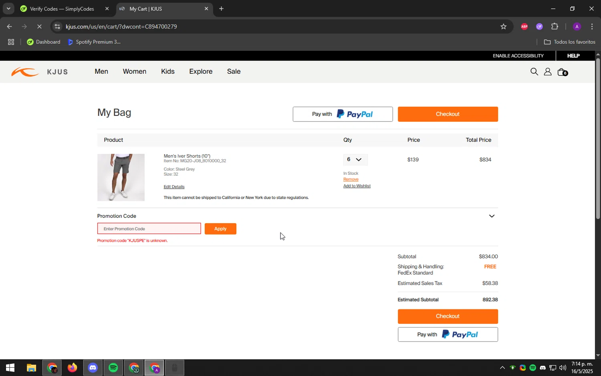Open the Windows Start menu
This screenshot has height=376, width=601.
pyautogui.click(x=10, y=368)
